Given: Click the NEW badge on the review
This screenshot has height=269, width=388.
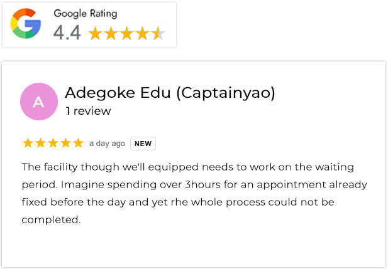Looking at the screenshot, I should coord(143,144).
